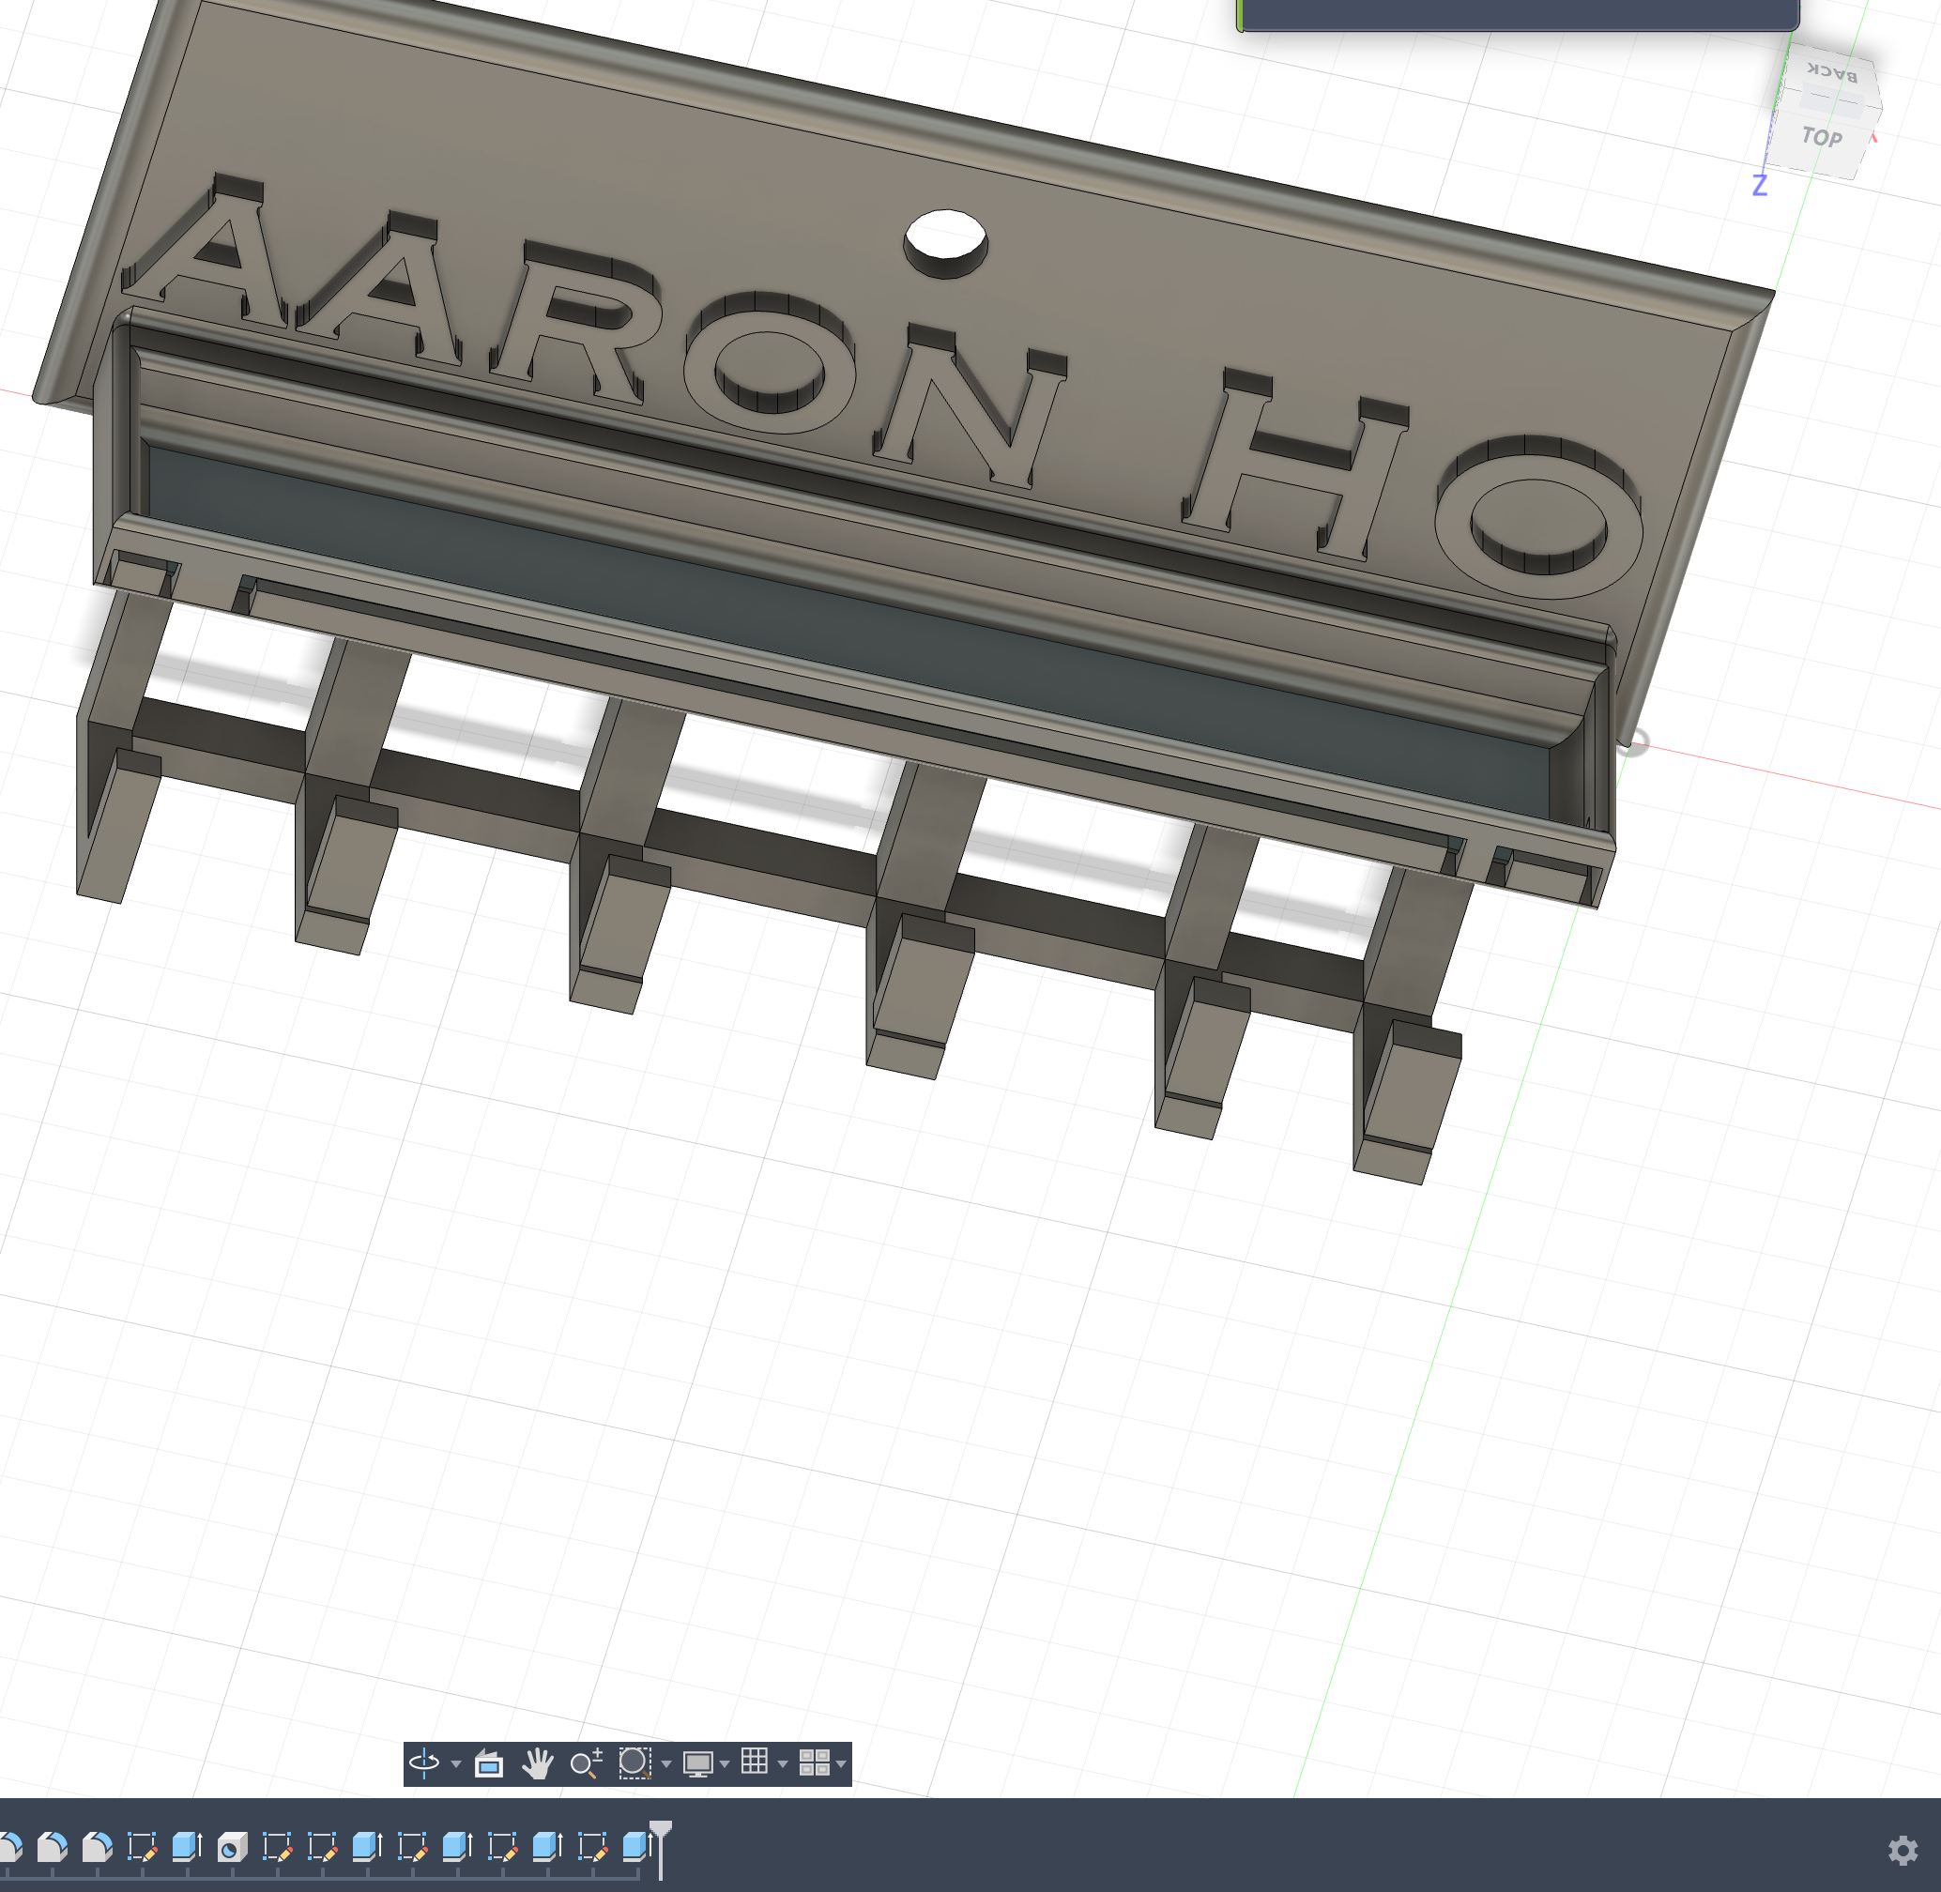Expand the Zoom Window options arrow

coord(665,1763)
